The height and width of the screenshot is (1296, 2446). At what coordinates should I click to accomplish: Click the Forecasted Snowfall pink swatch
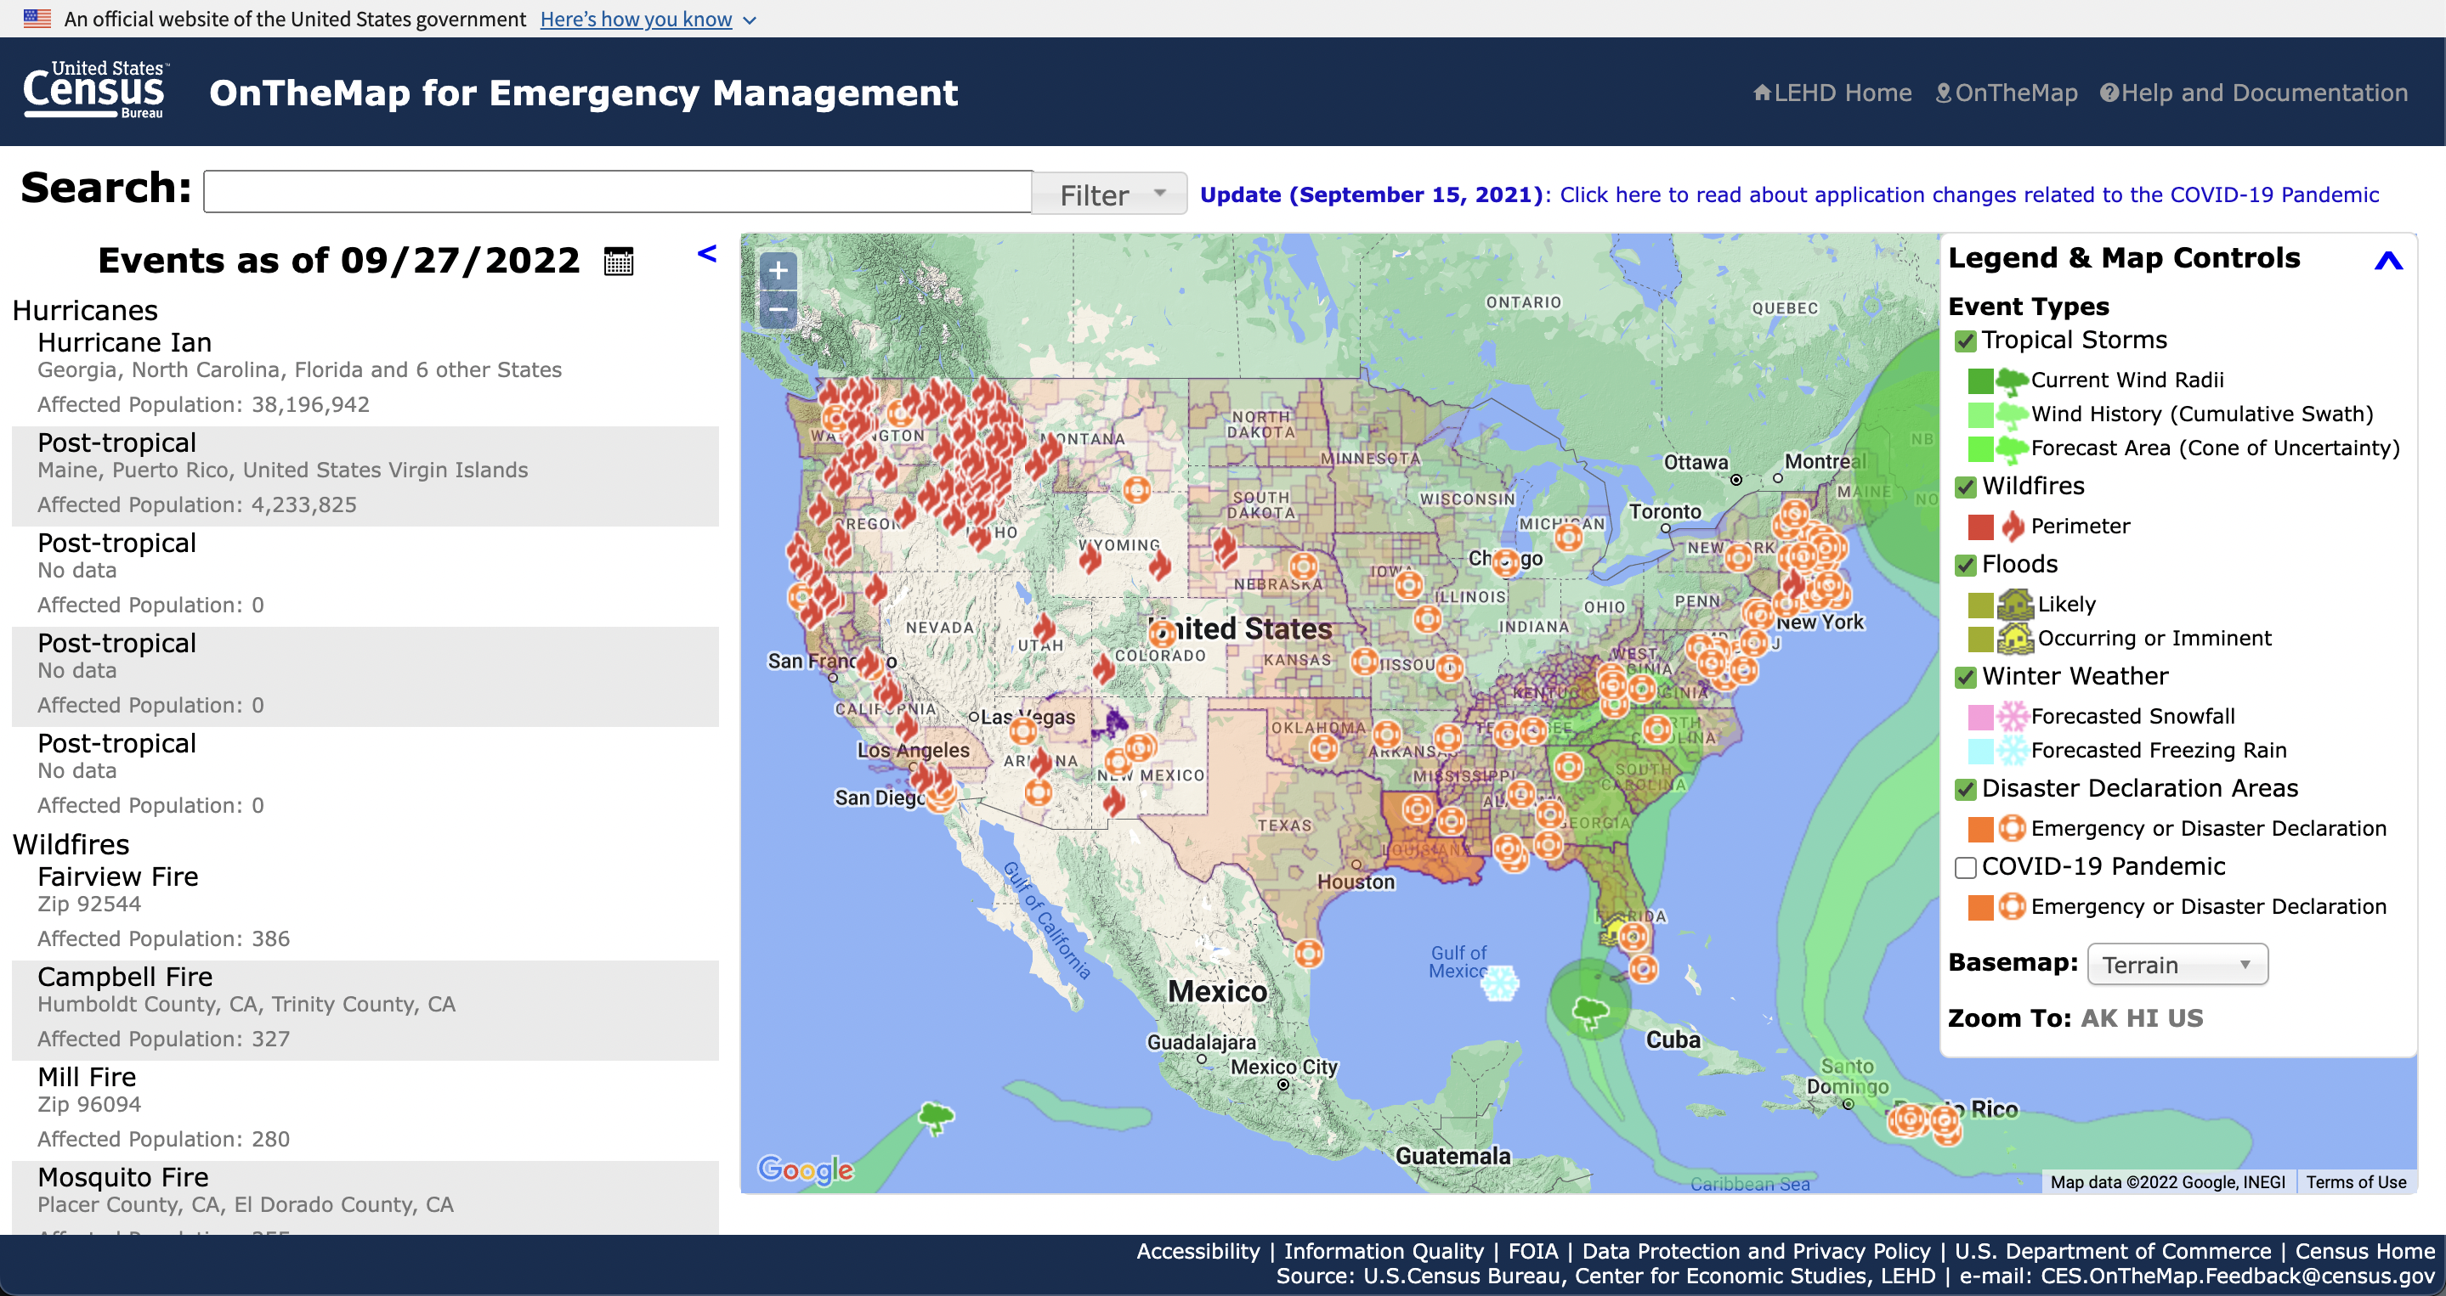pos(1981,718)
